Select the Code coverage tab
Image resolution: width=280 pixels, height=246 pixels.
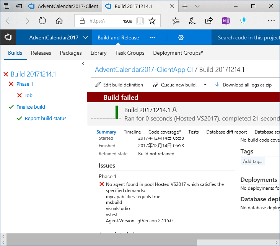pyautogui.click(x=164, y=132)
